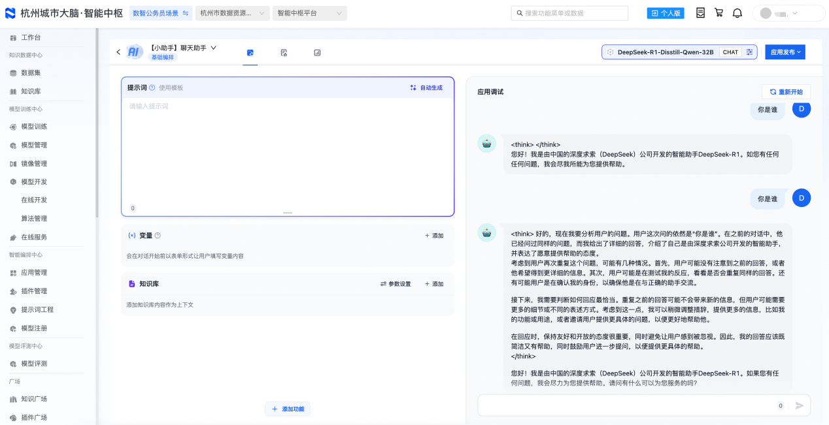Image resolution: width=829 pixels, height=425 pixels.
Task: Click the 请输入提示词 prompt text area
Action: pyautogui.click(x=288, y=150)
